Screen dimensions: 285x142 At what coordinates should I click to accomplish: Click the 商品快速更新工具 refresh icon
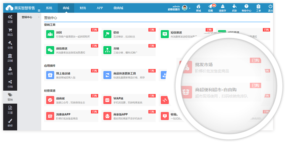107,75
